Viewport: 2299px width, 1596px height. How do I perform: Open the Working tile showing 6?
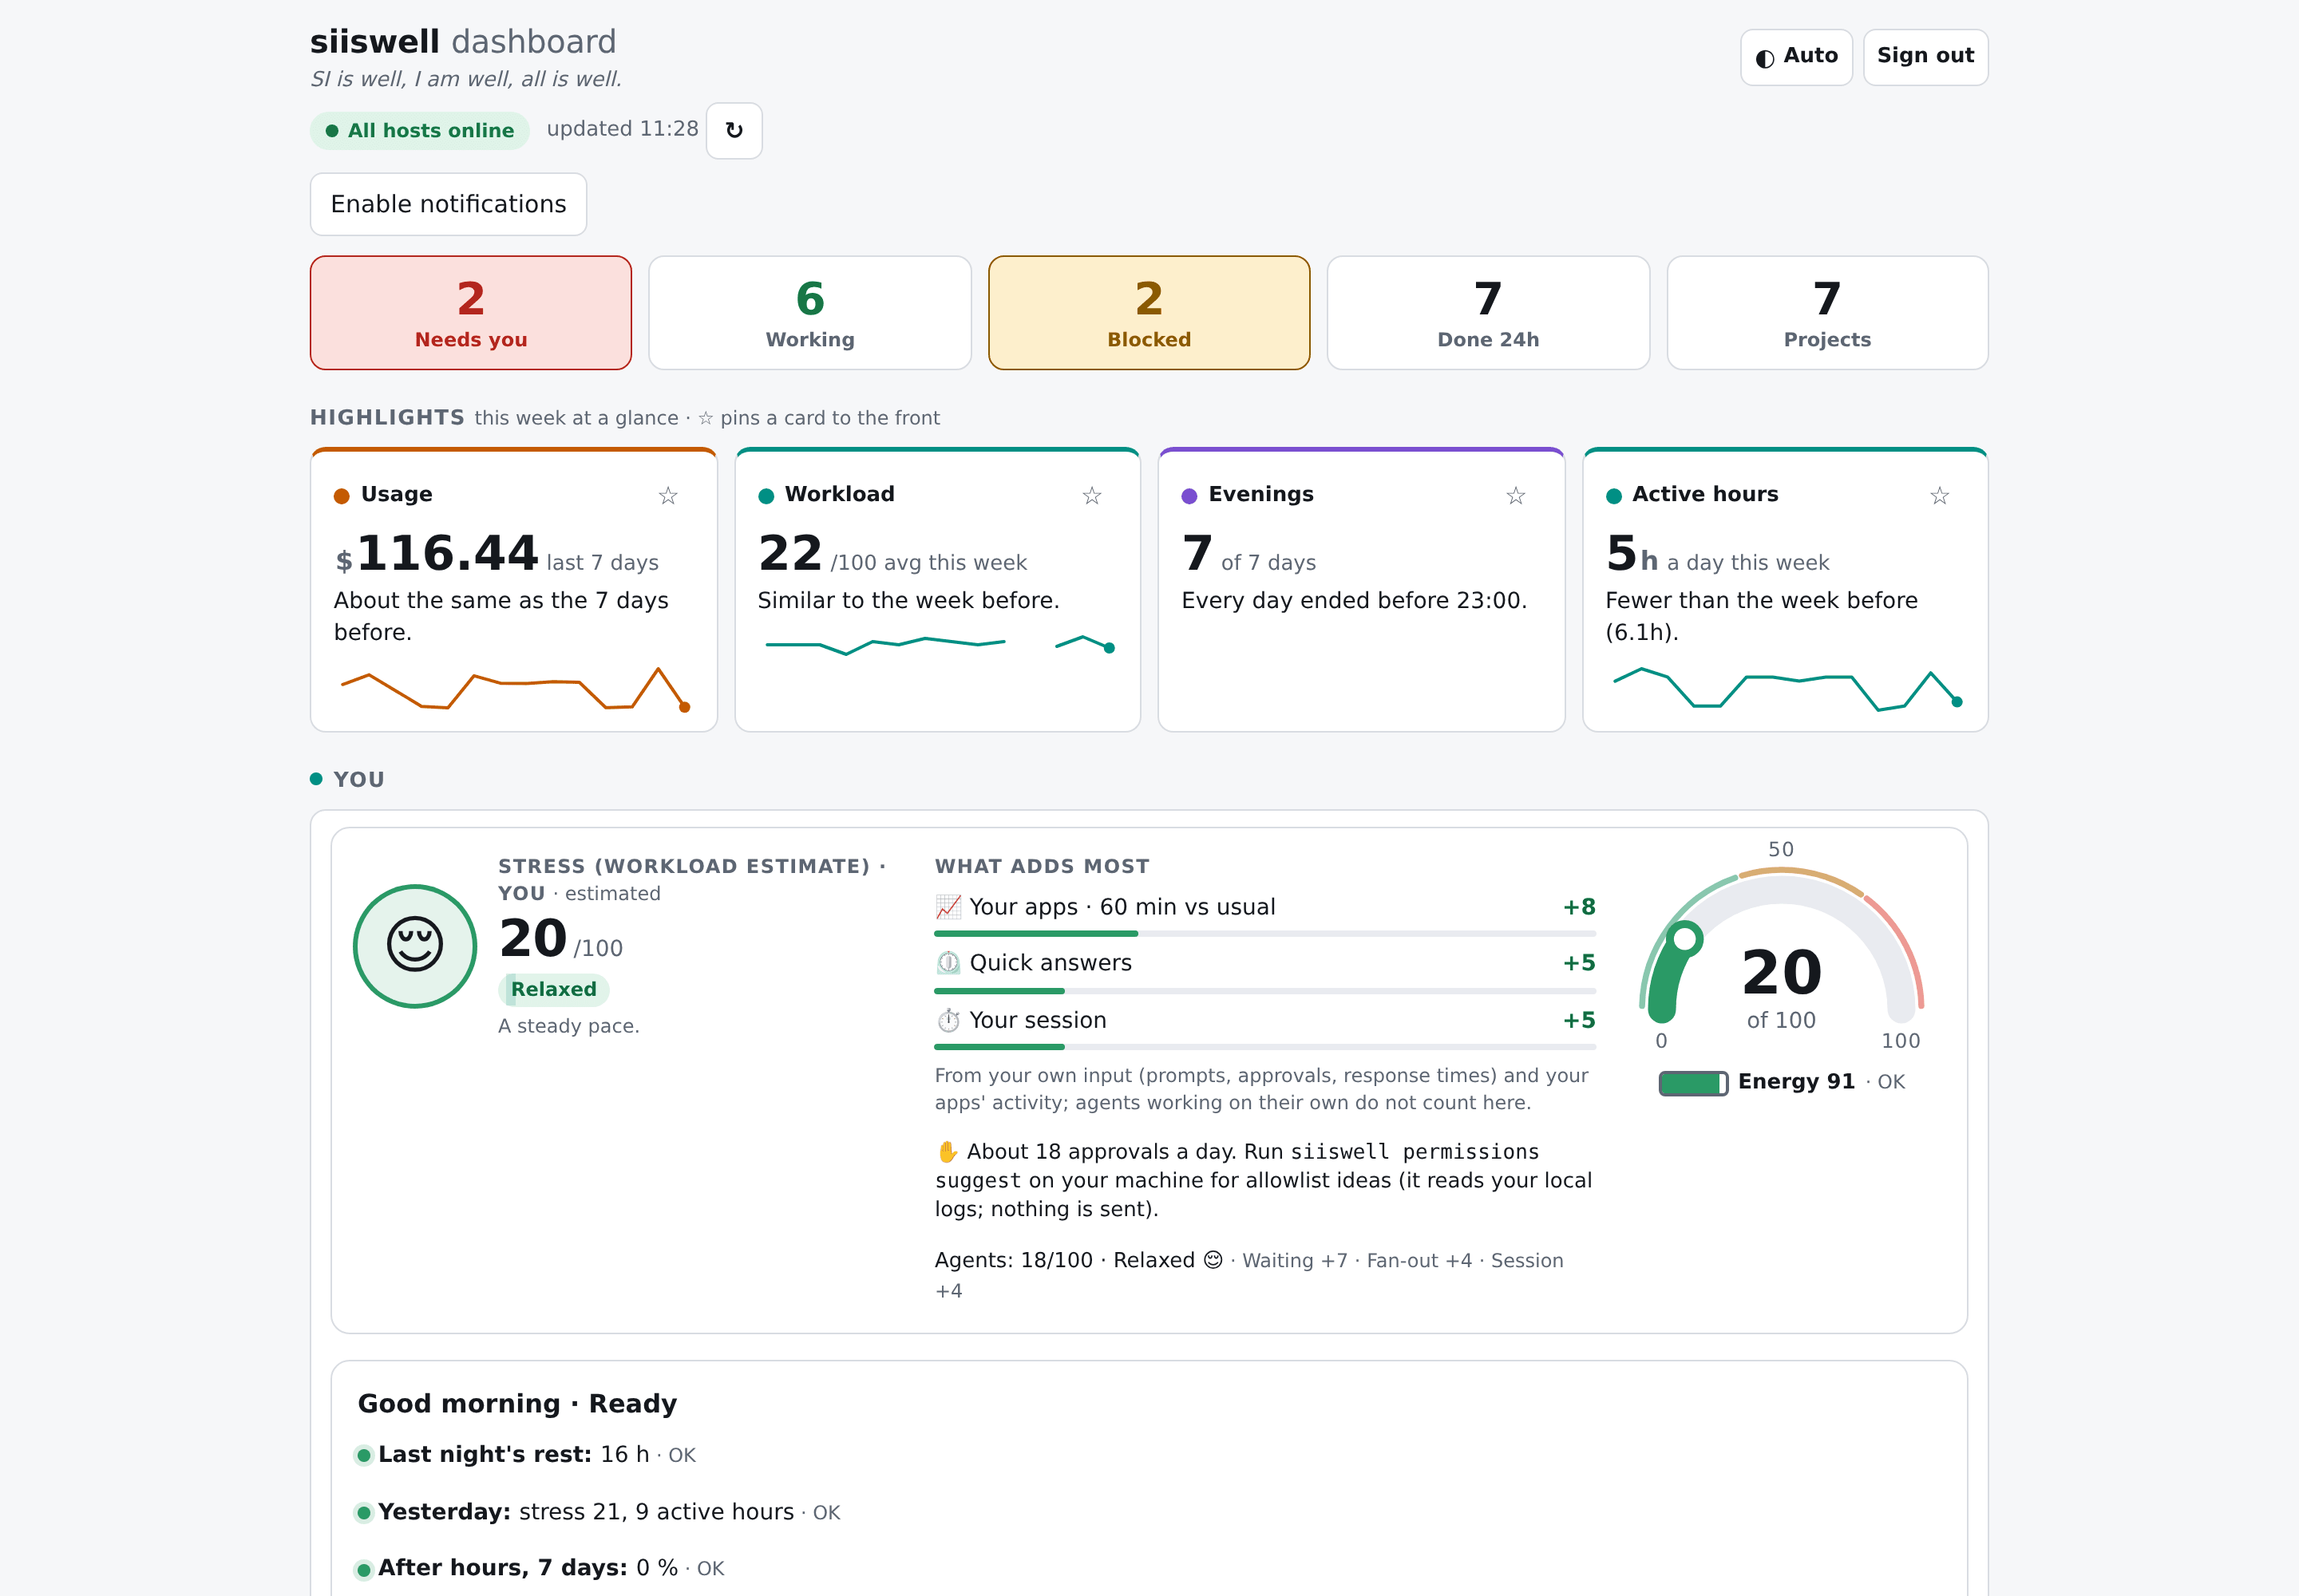point(809,313)
